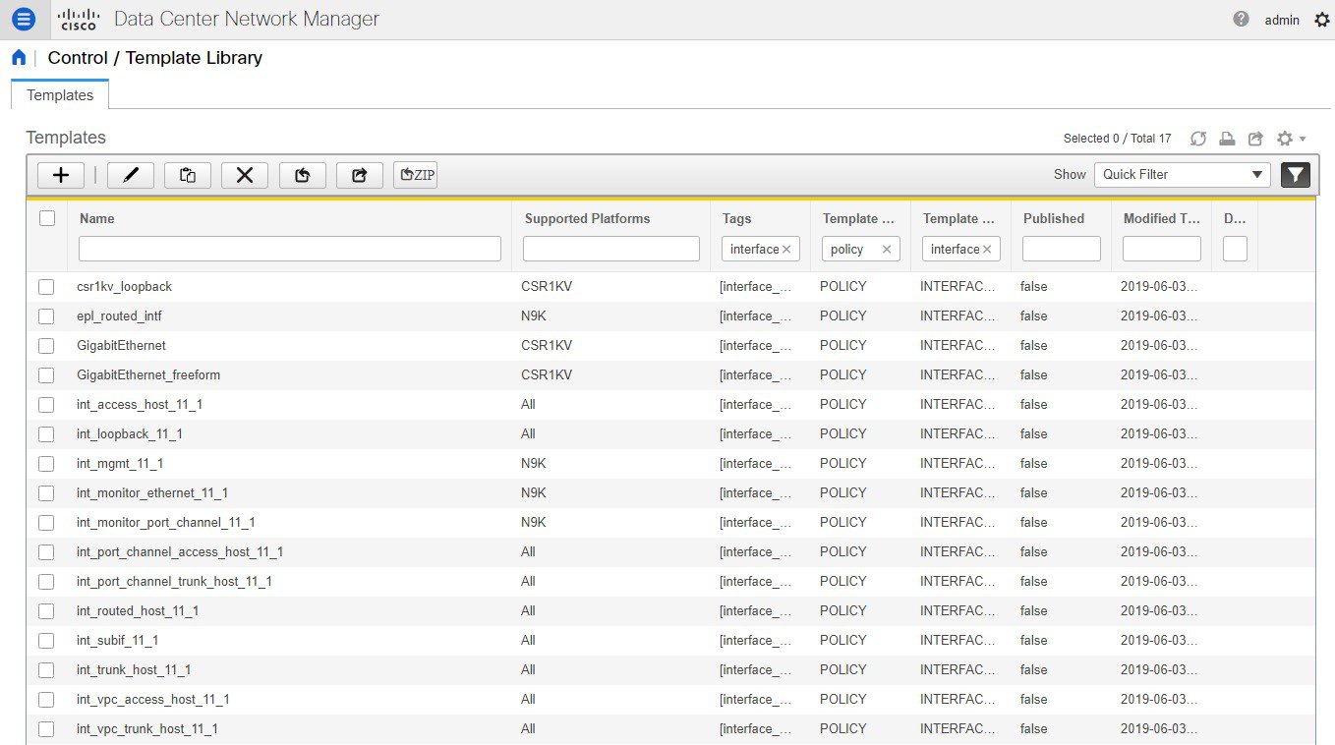The height and width of the screenshot is (745, 1335).
Task: Click inside the Name filter field
Action: tap(289, 249)
